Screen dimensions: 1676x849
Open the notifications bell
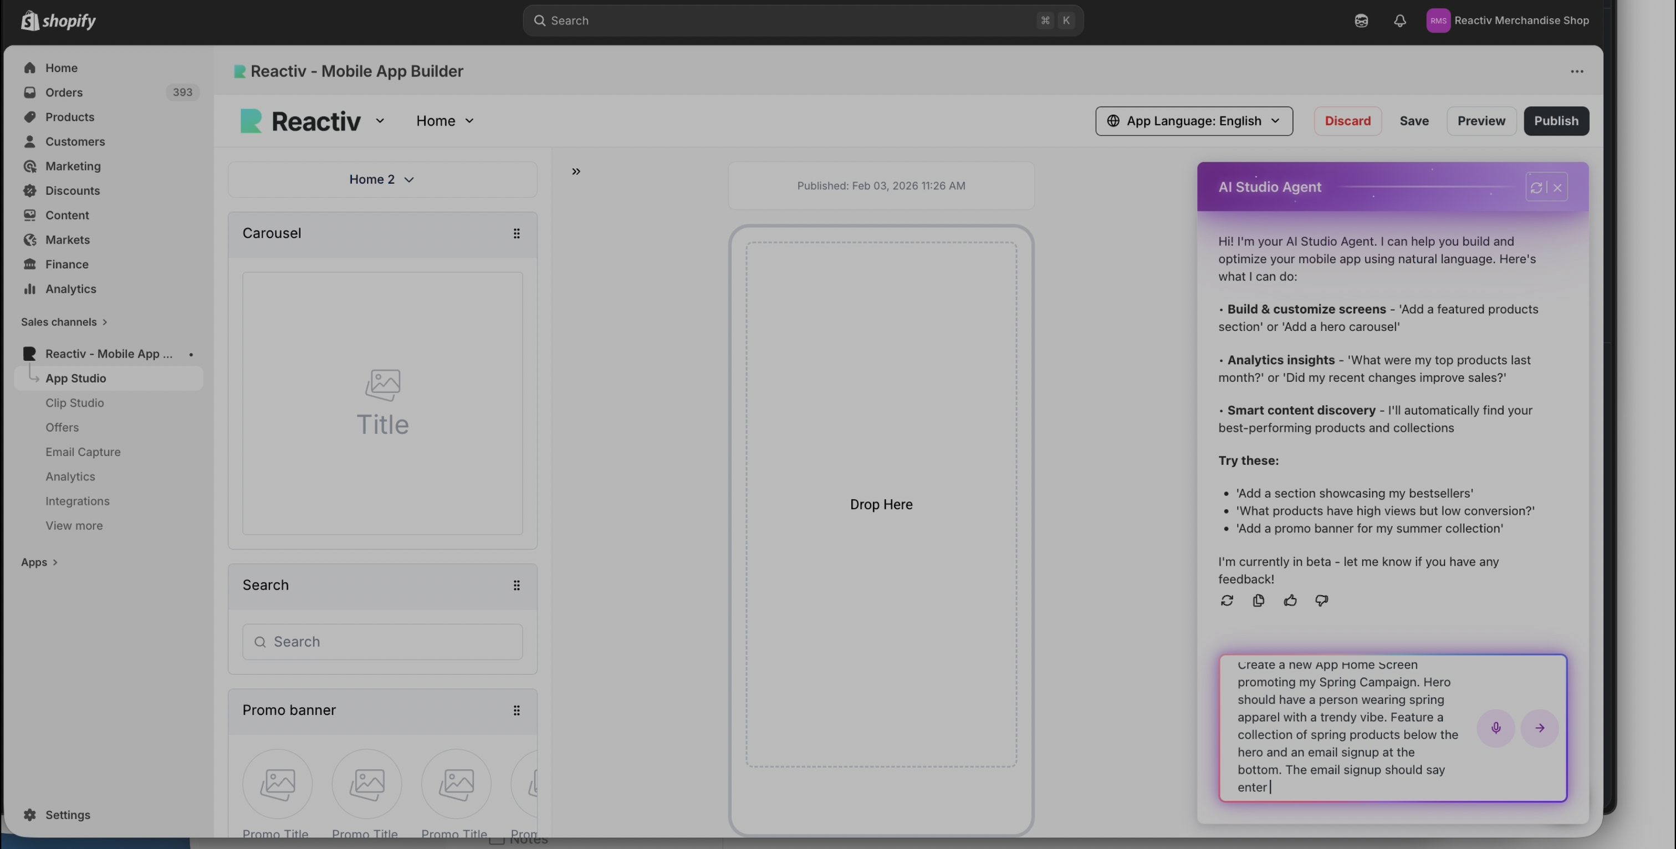[1399, 21]
